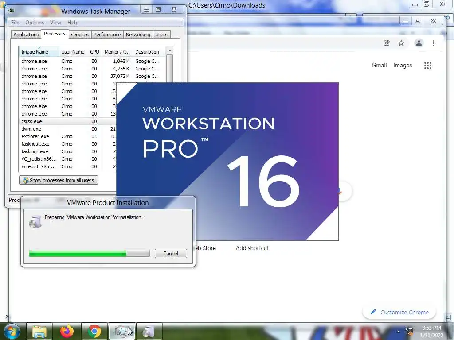
Task: Select the taskmgr.exe process row
Action: pyautogui.click(x=67, y=151)
